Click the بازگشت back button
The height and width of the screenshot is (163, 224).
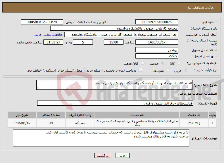coord(103,155)
